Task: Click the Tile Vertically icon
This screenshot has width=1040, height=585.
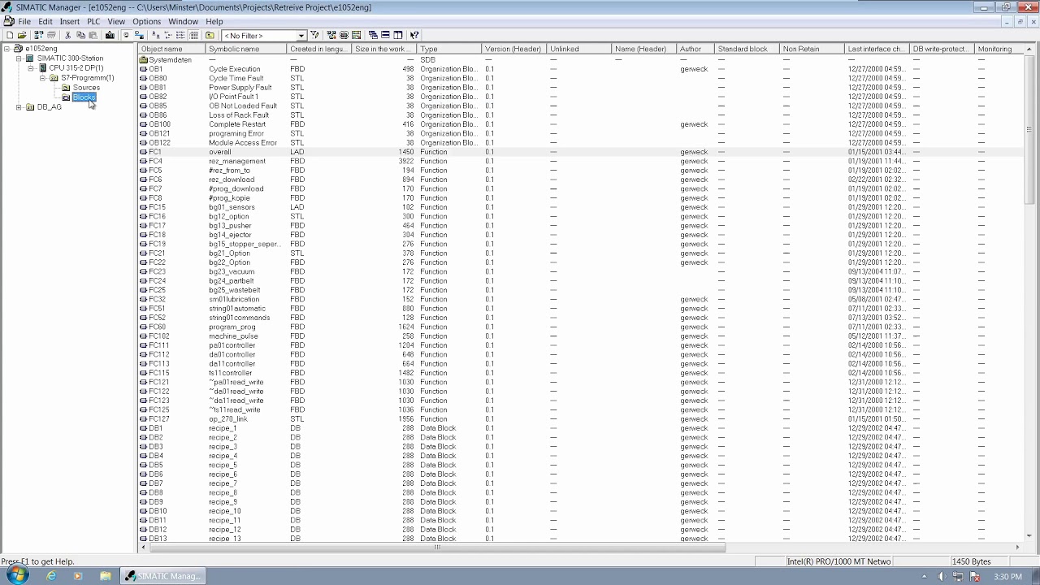Action: click(x=398, y=35)
